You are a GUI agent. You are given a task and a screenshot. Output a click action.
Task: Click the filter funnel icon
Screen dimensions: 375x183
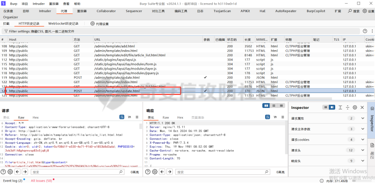coord(6,31)
